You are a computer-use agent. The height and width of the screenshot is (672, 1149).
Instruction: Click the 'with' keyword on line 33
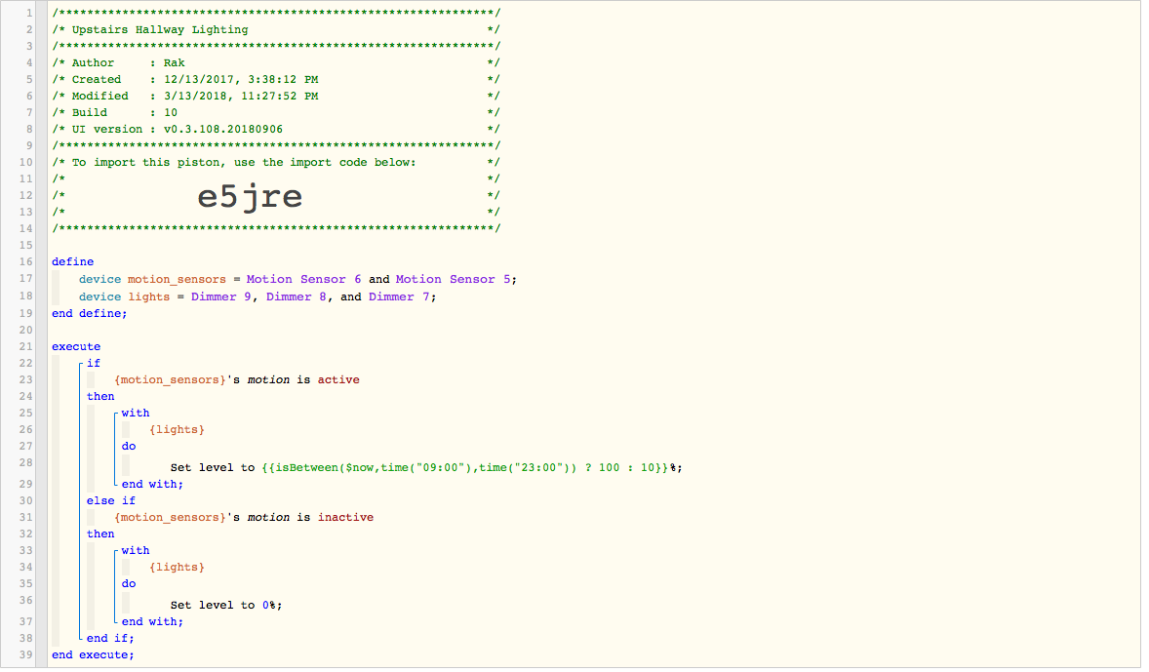[136, 551]
